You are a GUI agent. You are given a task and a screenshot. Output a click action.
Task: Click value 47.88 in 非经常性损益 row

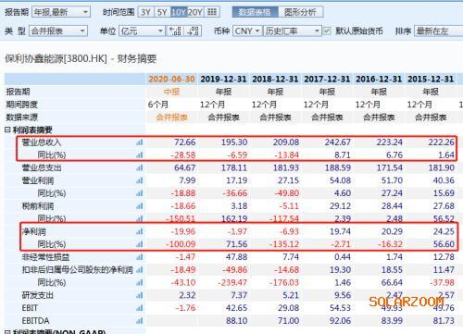236,257
